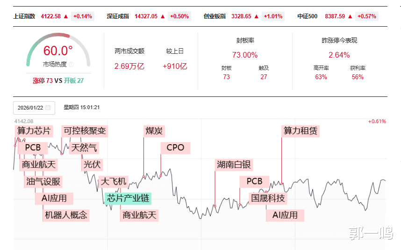Click the 湖南白银 stock marker
Image resolution: width=401 pixels, height=250 pixels.
click(x=234, y=164)
